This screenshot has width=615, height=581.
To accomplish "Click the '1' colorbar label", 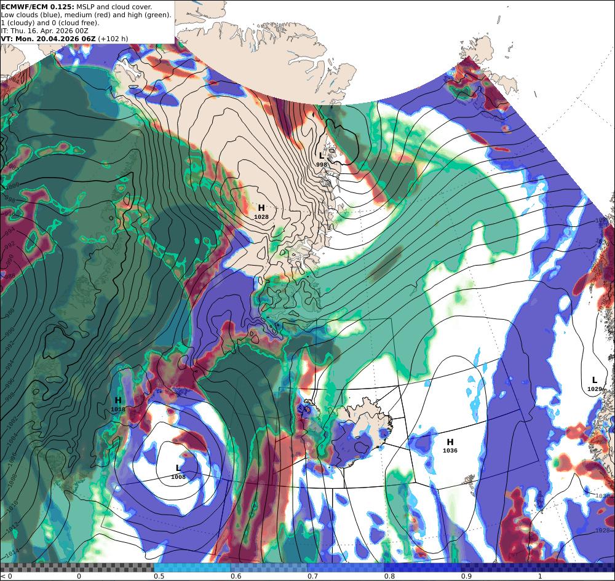I will 540,576.
